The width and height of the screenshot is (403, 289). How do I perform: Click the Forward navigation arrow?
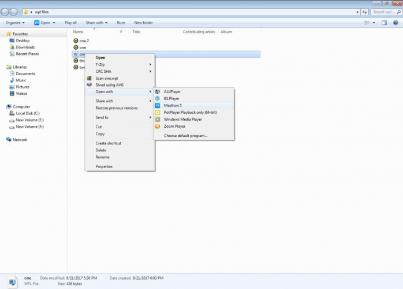(x=13, y=12)
